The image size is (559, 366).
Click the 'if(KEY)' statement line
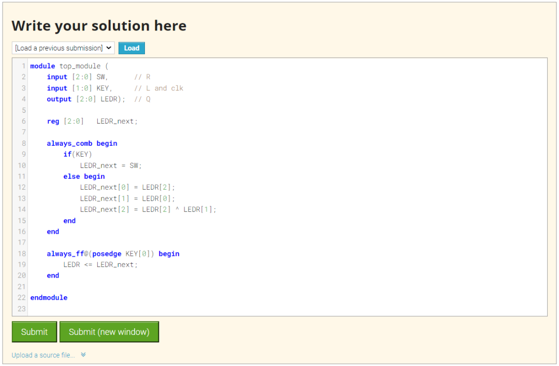point(78,154)
